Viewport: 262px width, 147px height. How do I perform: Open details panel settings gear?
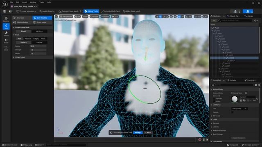point(259,85)
